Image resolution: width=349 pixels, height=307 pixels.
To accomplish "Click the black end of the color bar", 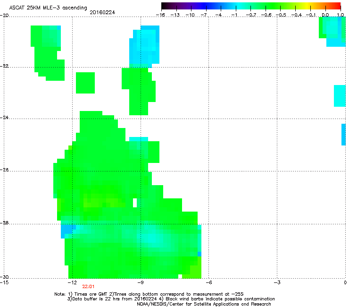I will click(165, 6).
